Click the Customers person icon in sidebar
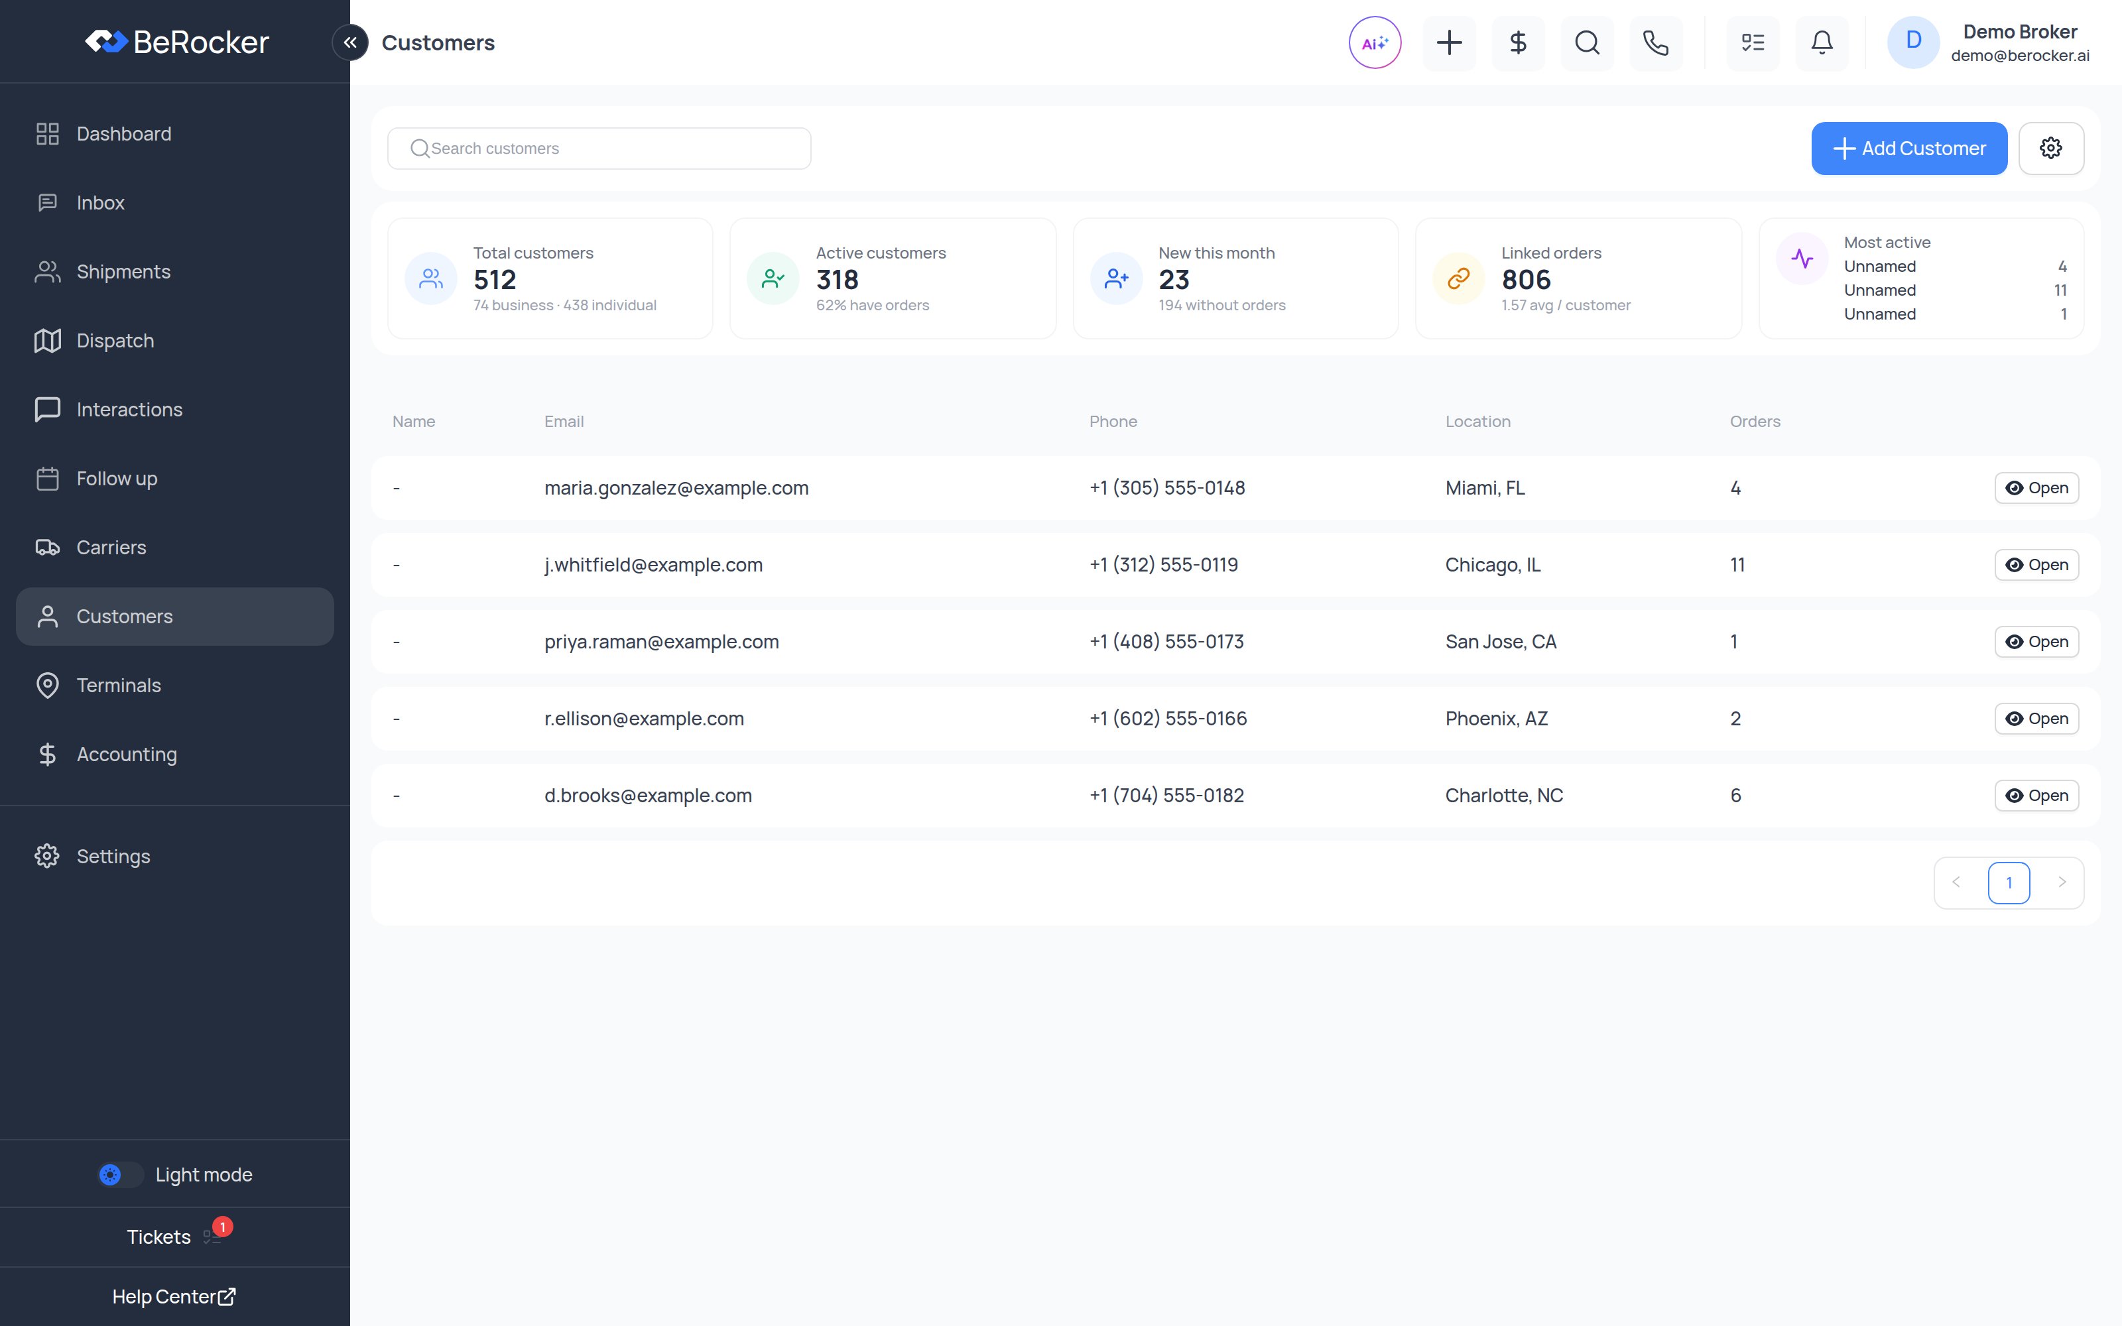Image resolution: width=2122 pixels, height=1326 pixels. (47, 617)
